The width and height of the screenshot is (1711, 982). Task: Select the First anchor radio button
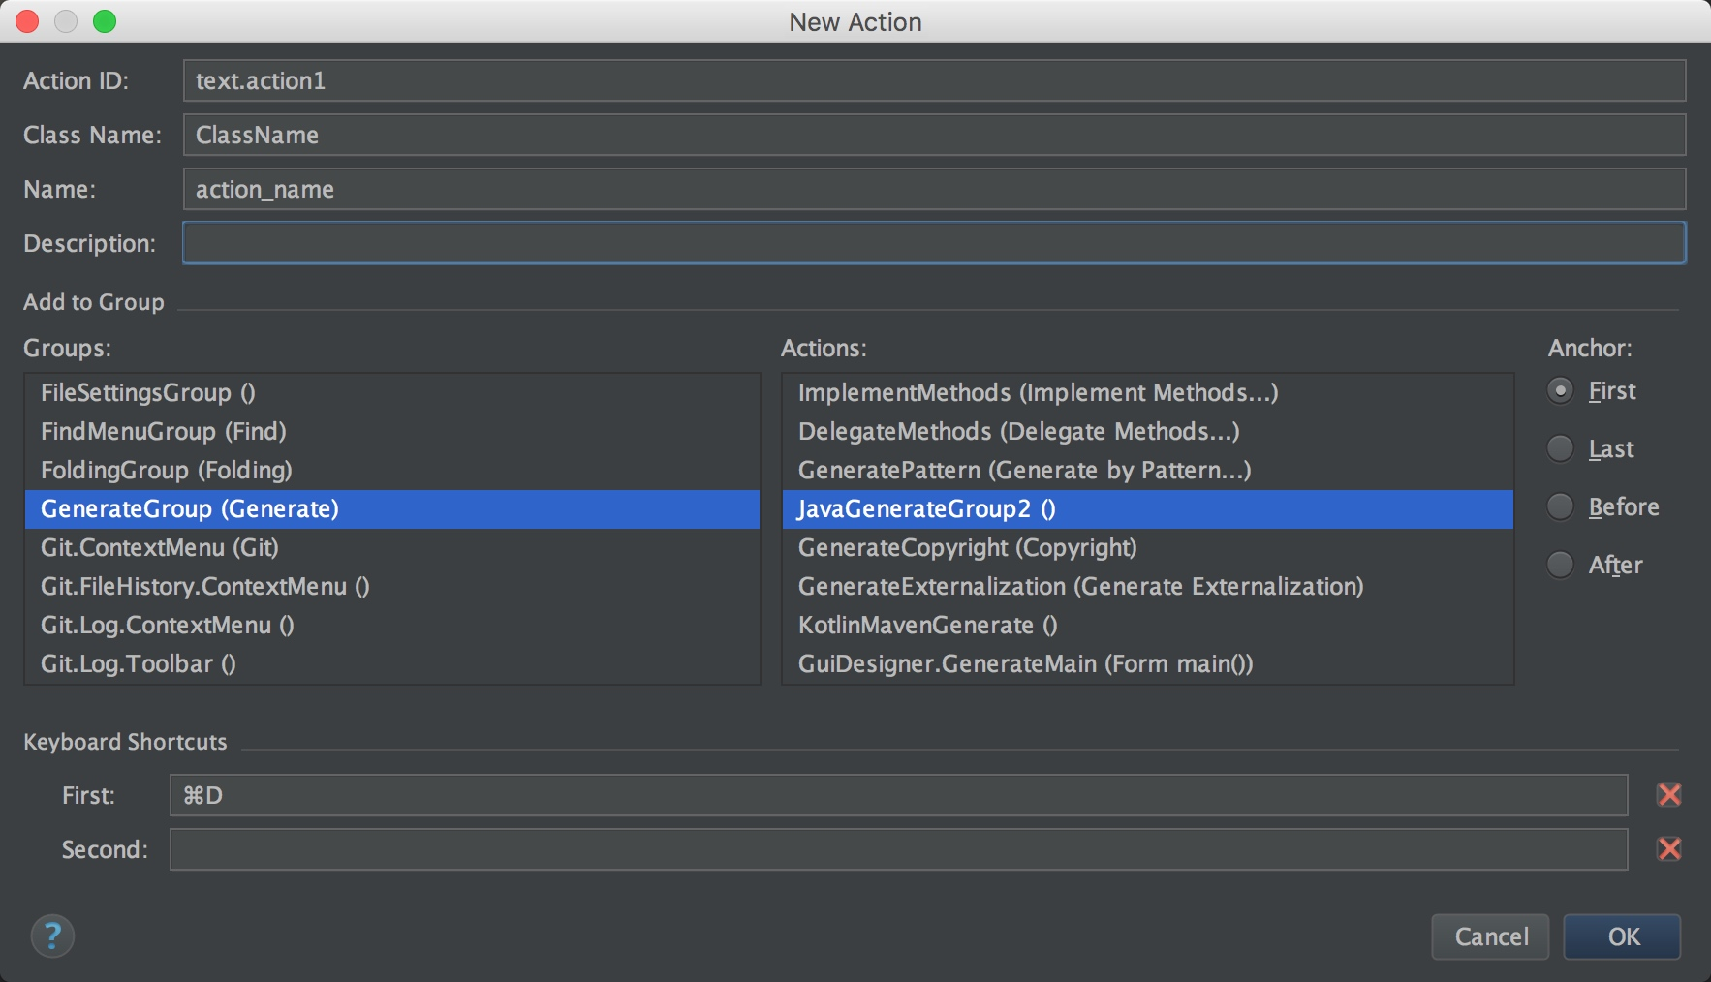1560,390
